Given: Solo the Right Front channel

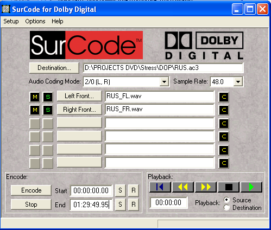Looking at the screenshot, I should [48, 110].
